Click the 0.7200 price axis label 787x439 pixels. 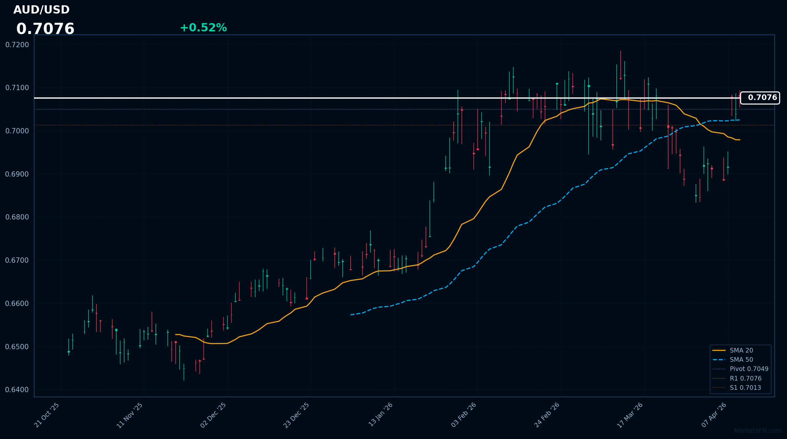point(17,45)
